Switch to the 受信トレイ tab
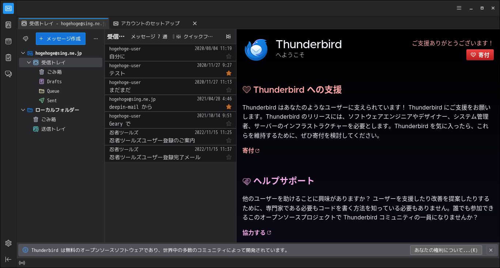This screenshot has width=500, height=268. (x=63, y=23)
